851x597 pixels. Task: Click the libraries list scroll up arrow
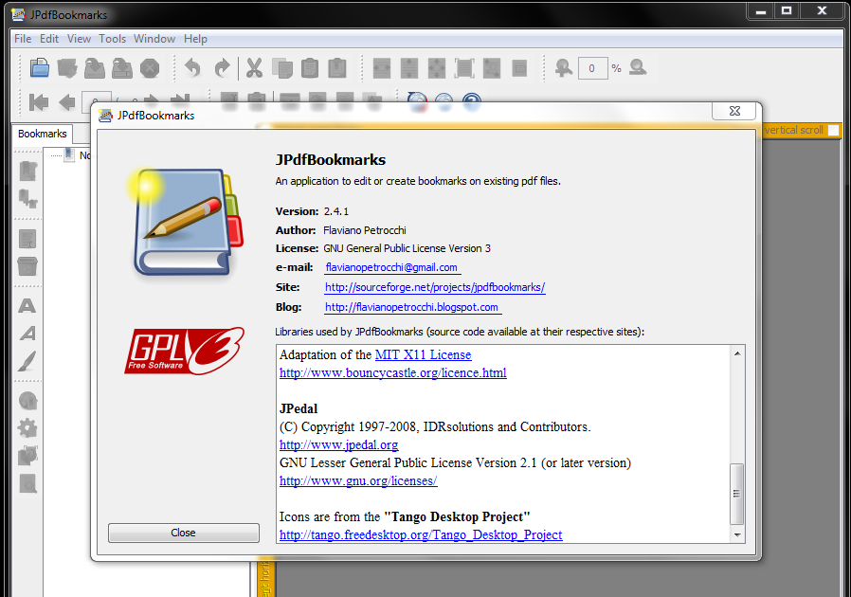(x=737, y=353)
